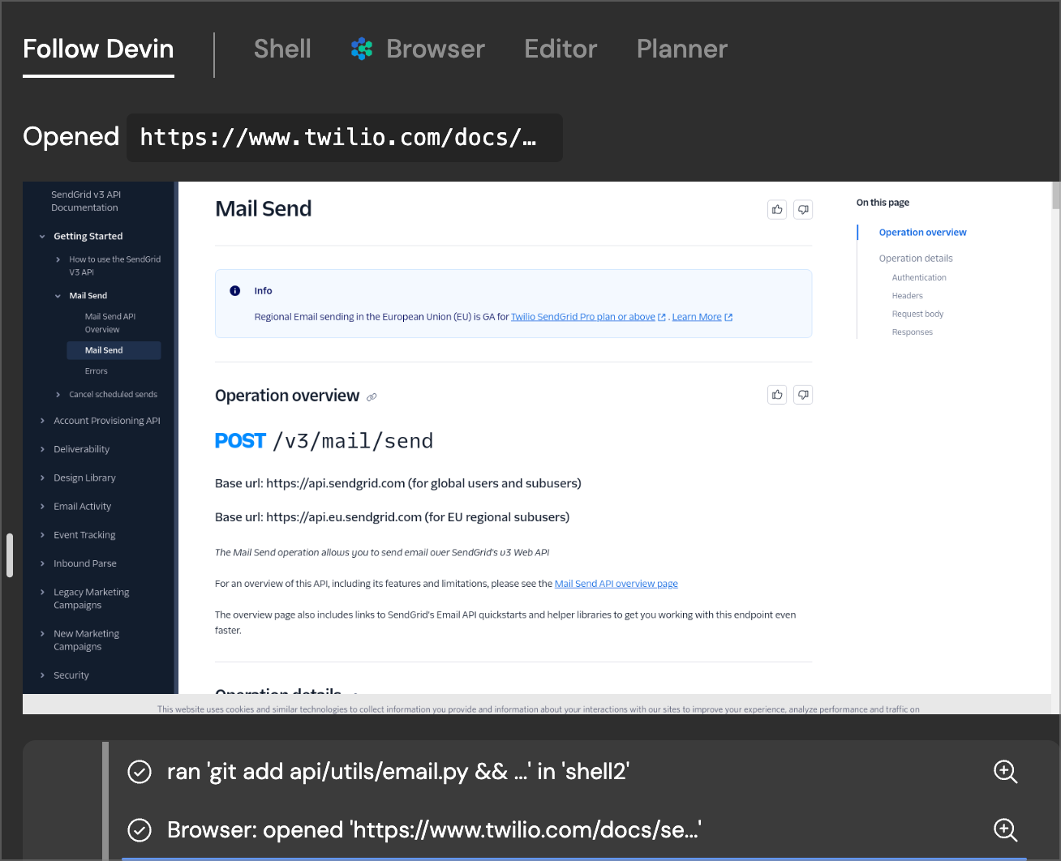Switch to the Editor tab
The width and height of the screenshot is (1061, 861).
pos(561,49)
